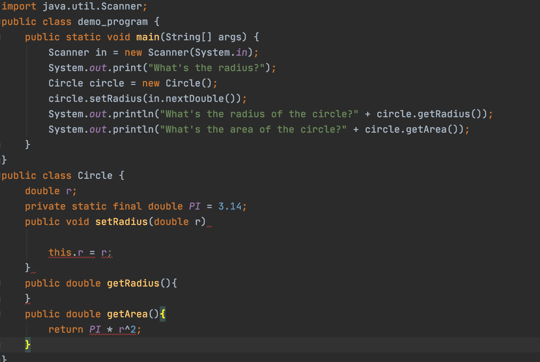Click the red-underlined this.r assignment
Viewport: 540px width, 362px height.
pos(77,252)
